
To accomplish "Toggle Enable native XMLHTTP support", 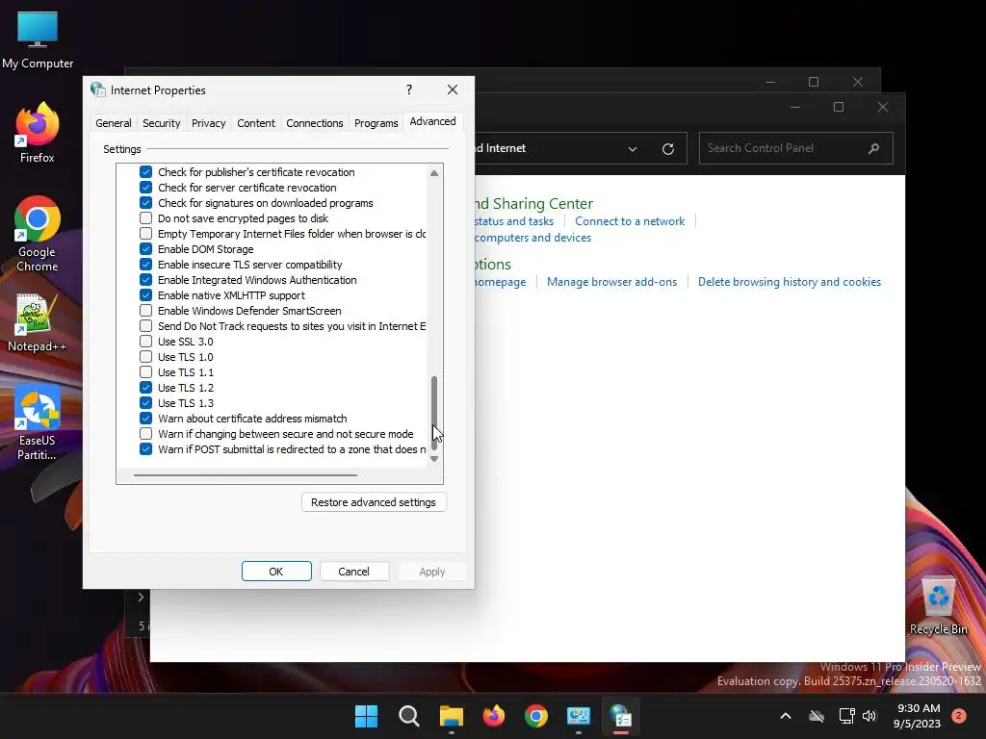I will [x=146, y=295].
